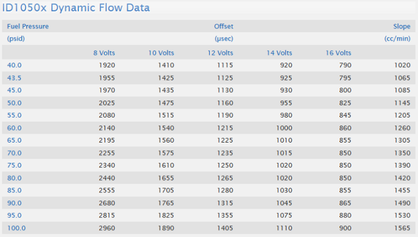This screenshot has width=418, height=237.
Task: Click the (µsec) unit label
Action: click(224, 39)
